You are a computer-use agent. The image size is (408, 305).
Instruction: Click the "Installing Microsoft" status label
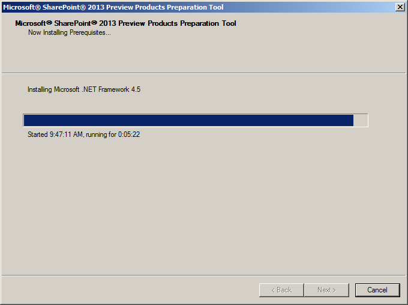pyautogui.click(x=53, y=89)
